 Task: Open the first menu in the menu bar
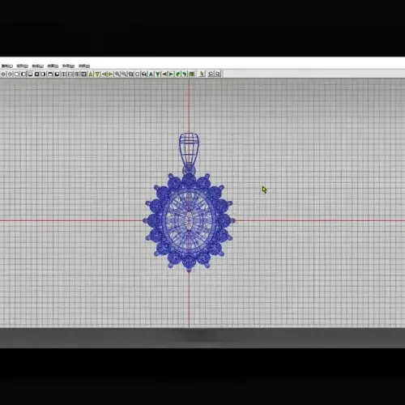click(x=7, y=66)
